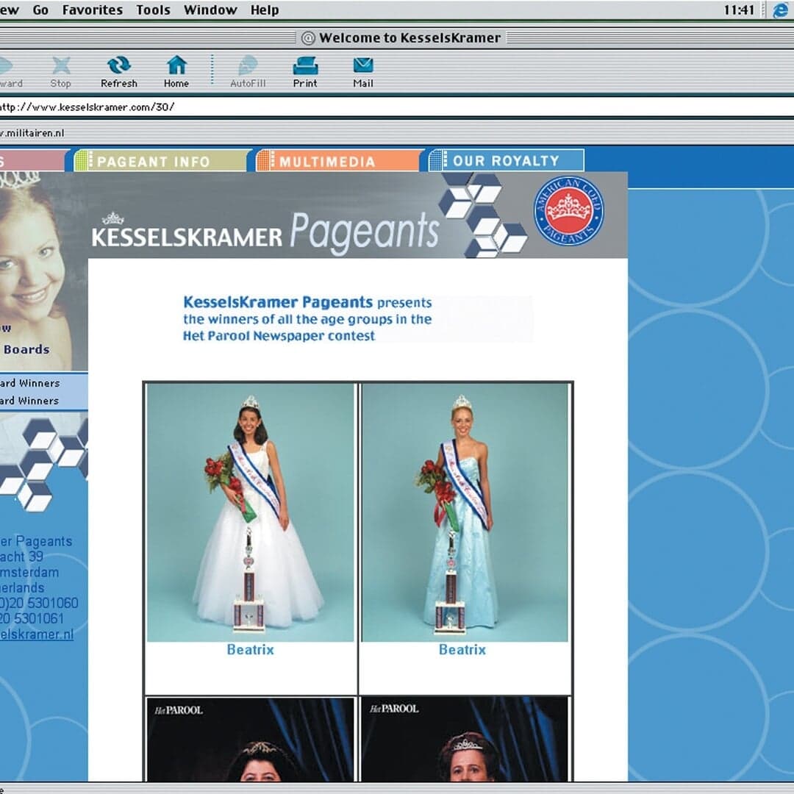Screen dimensions: 794x794
Task: Open the Print function
Action: (304, 70)
